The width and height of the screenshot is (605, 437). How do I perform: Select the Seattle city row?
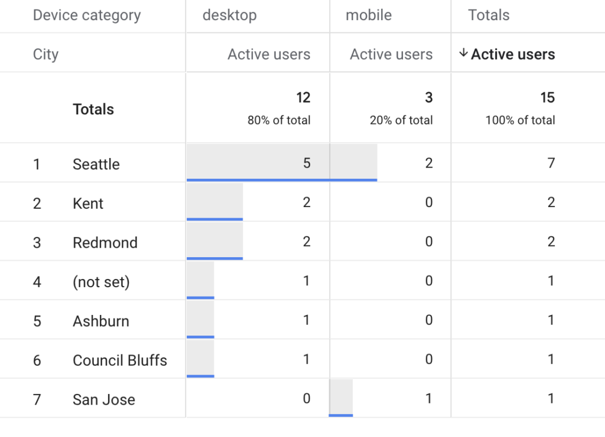tap(96, 164)
